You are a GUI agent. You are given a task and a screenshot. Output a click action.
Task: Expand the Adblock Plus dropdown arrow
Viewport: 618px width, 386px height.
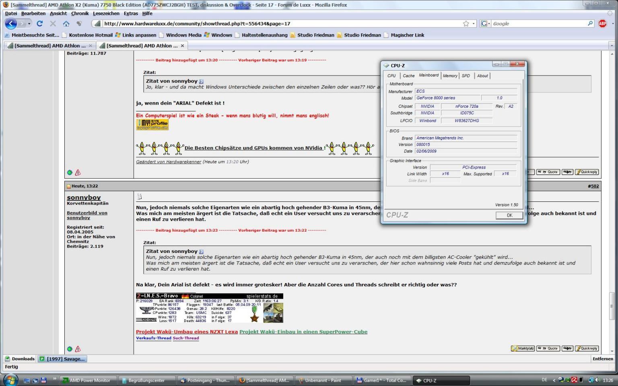click(x=612, y=24)
